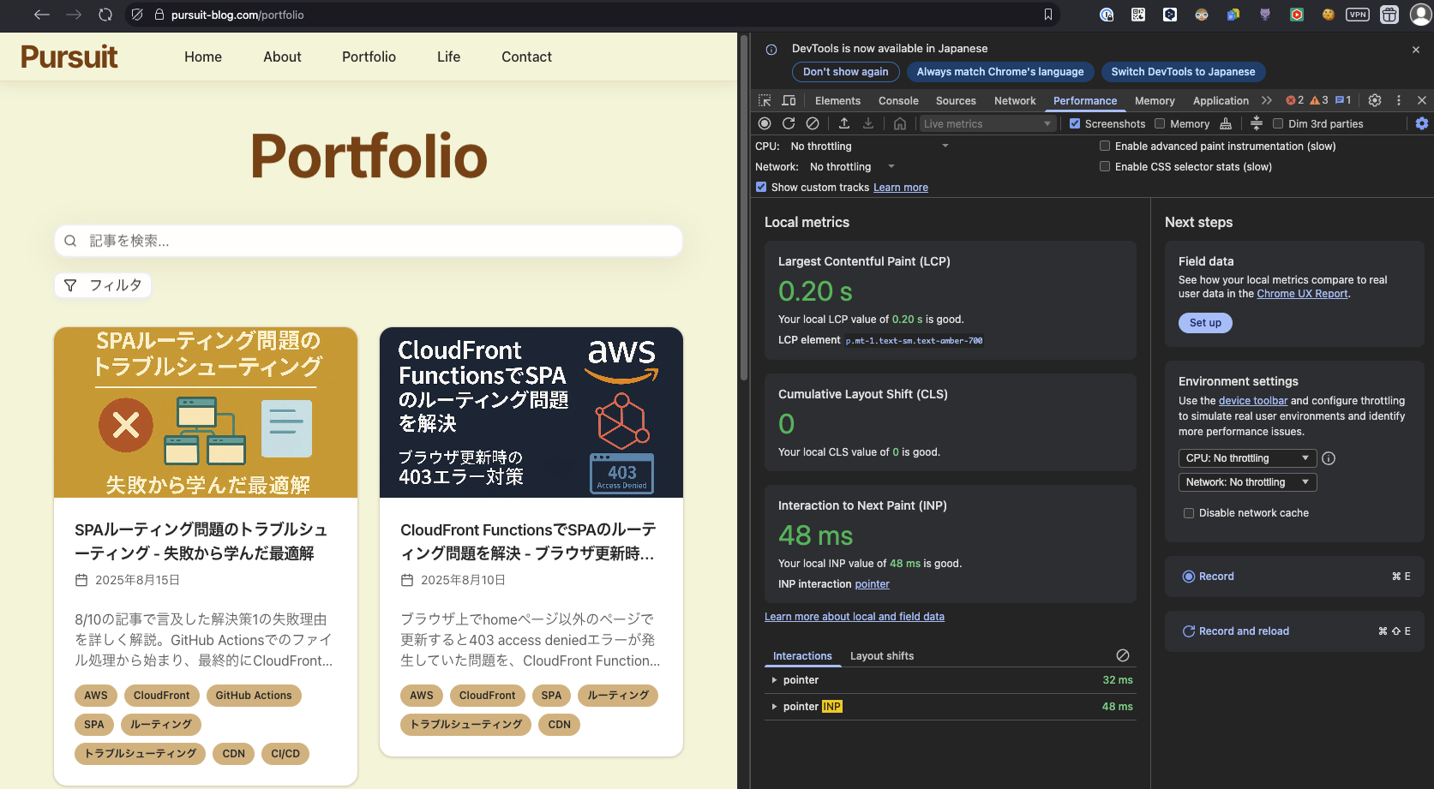Click the Performance record-and-reload toolbar icon
Viewport: 1434px width, 789px height.
789,123
